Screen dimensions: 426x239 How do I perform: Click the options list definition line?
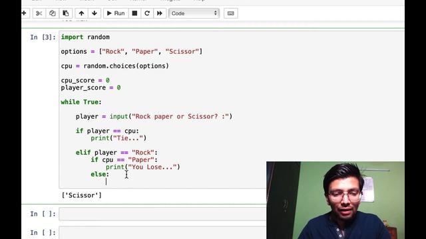click(x=132, y=52)
